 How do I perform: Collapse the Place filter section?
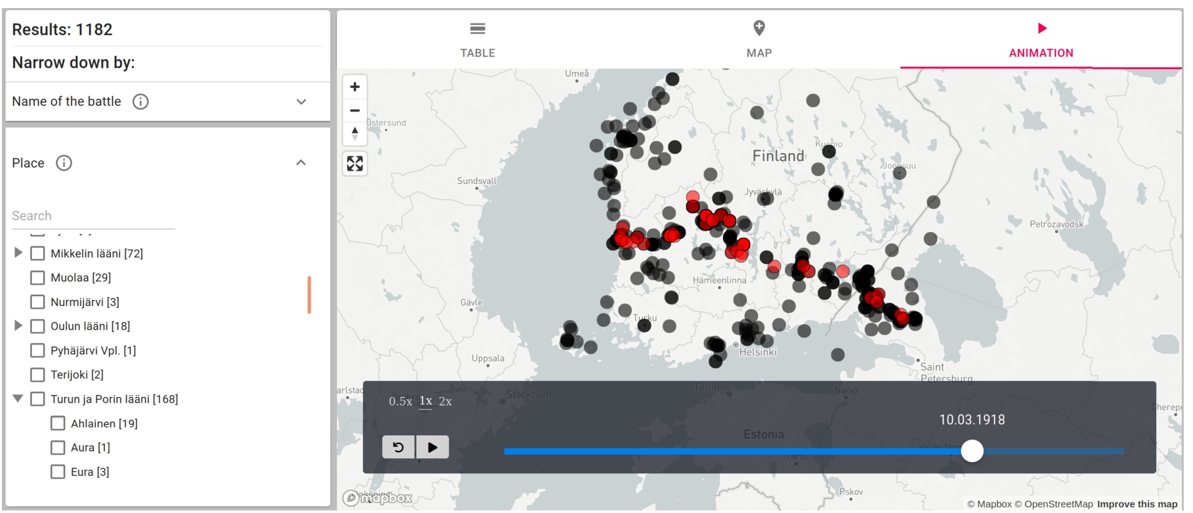pyautogui.click(x=301, y=163)
